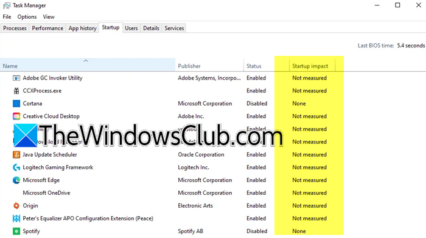Click the Adobe Systems, Incorpo... publisher cell

[209, 78]
